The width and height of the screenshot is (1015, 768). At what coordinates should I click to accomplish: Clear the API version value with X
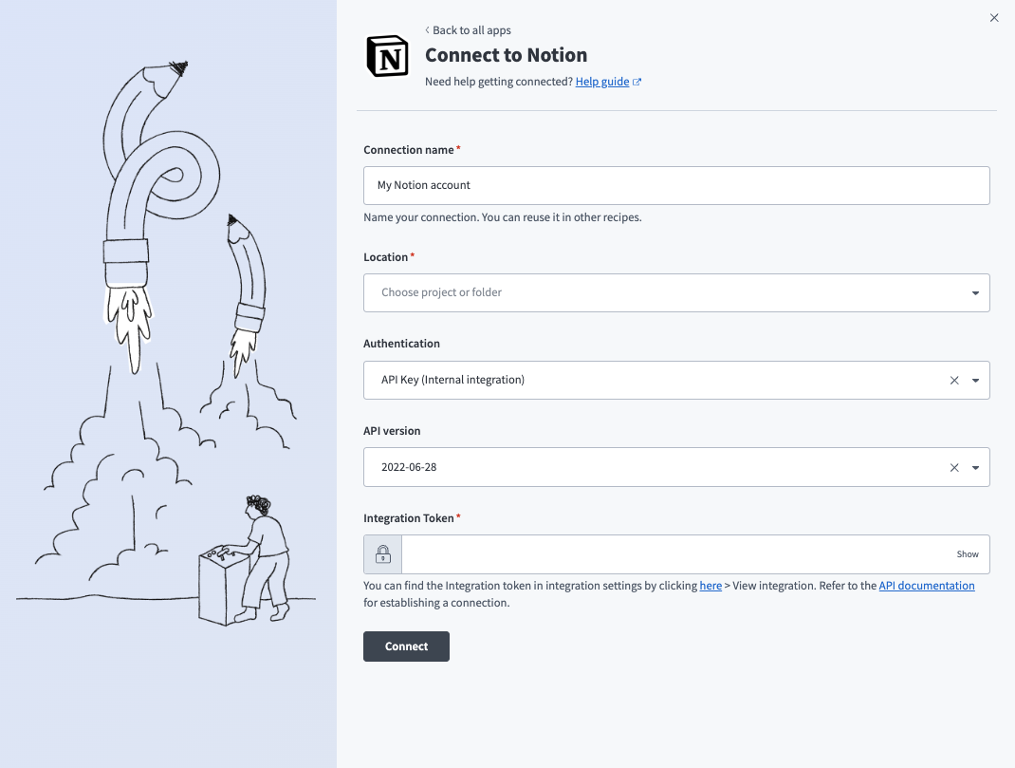tap(954, 467)
